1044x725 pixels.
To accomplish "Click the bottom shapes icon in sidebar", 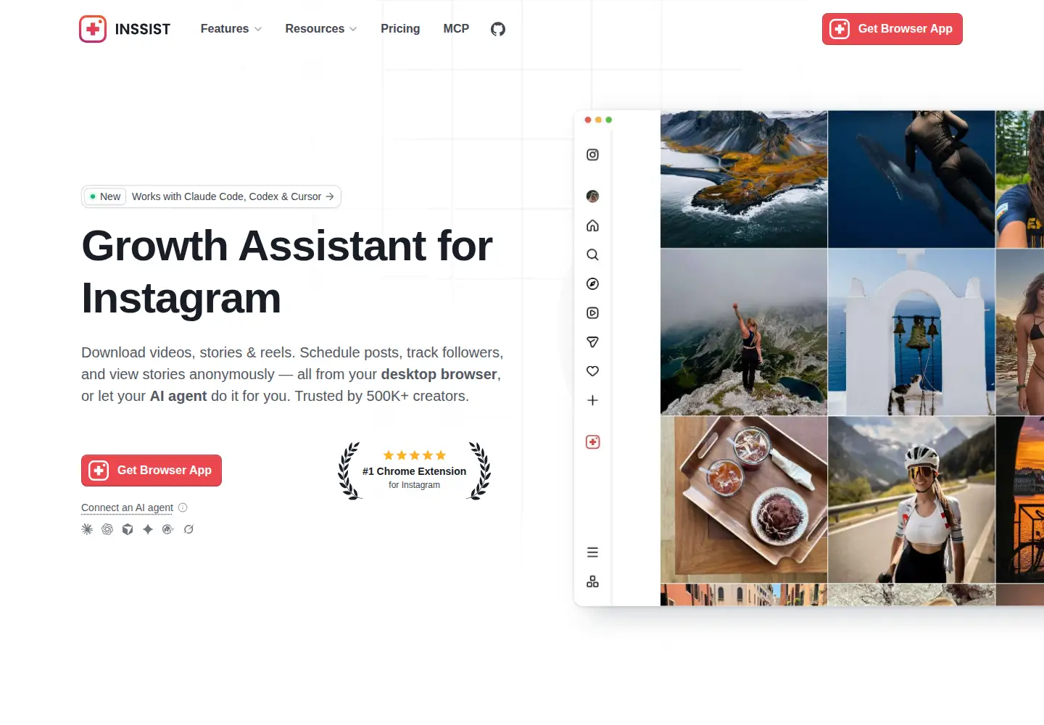I will (592, 581).
